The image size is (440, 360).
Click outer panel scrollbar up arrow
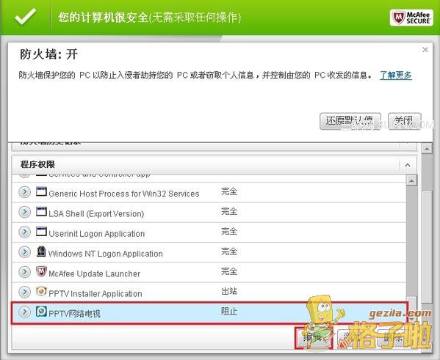pyautogui.click(x=427, y=149)
